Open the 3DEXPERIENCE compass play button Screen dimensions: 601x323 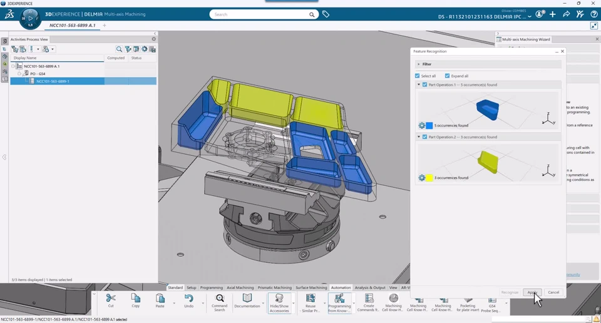(x=30, y=18)
